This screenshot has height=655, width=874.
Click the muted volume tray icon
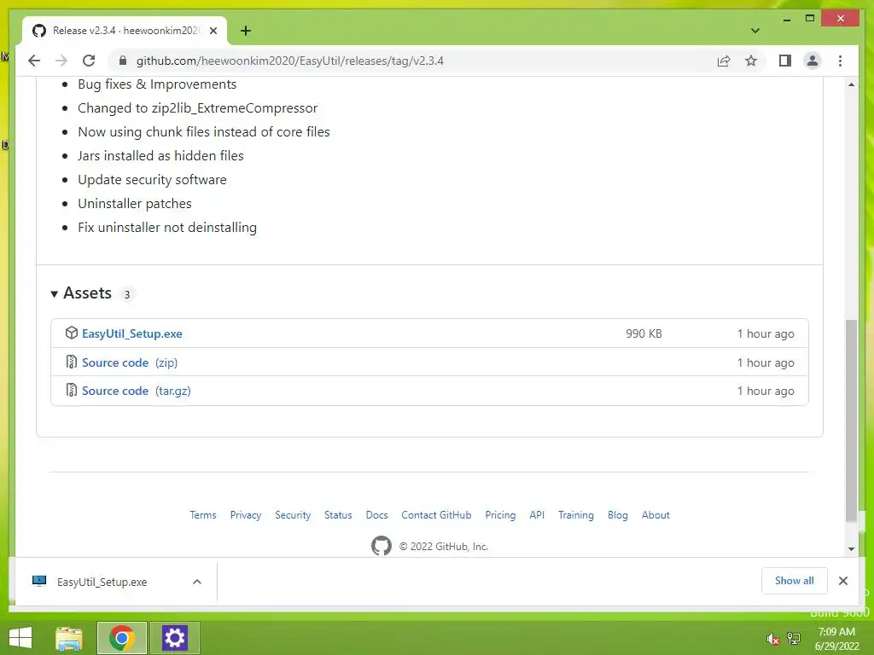(772, 640)
